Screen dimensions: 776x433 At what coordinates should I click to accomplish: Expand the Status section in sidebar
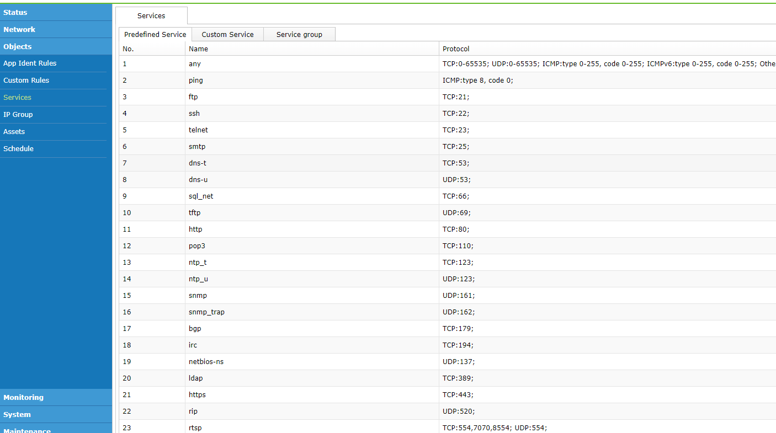coord(56,12)
